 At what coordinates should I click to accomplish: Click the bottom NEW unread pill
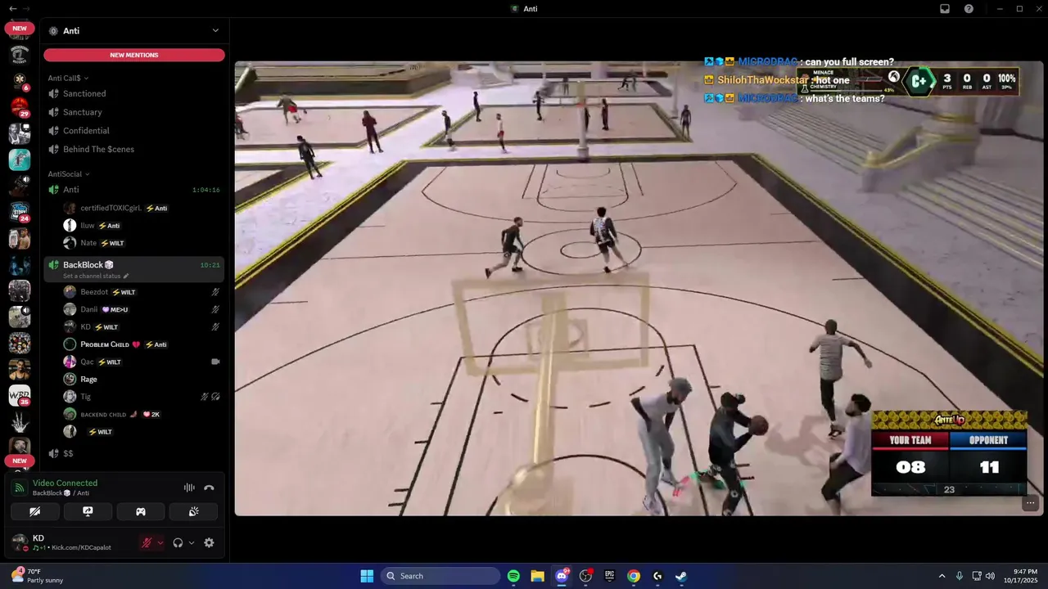point(20,461)
